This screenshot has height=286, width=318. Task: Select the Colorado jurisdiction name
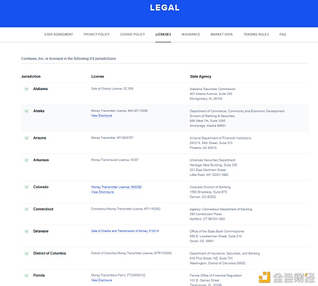coord(41,187)
